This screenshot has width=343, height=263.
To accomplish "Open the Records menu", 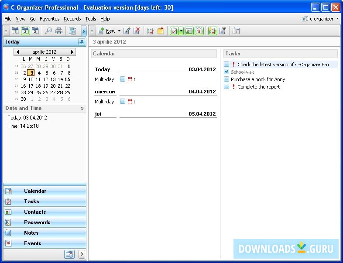I will (x=72, y=19).
